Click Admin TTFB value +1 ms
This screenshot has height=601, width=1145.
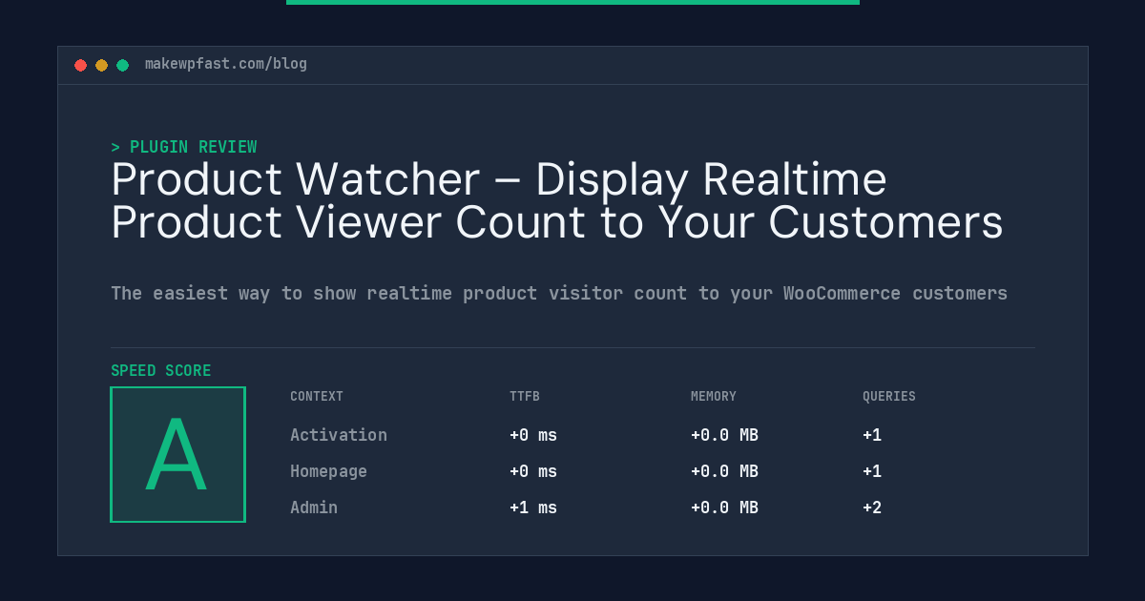click(x=533, y=508)
